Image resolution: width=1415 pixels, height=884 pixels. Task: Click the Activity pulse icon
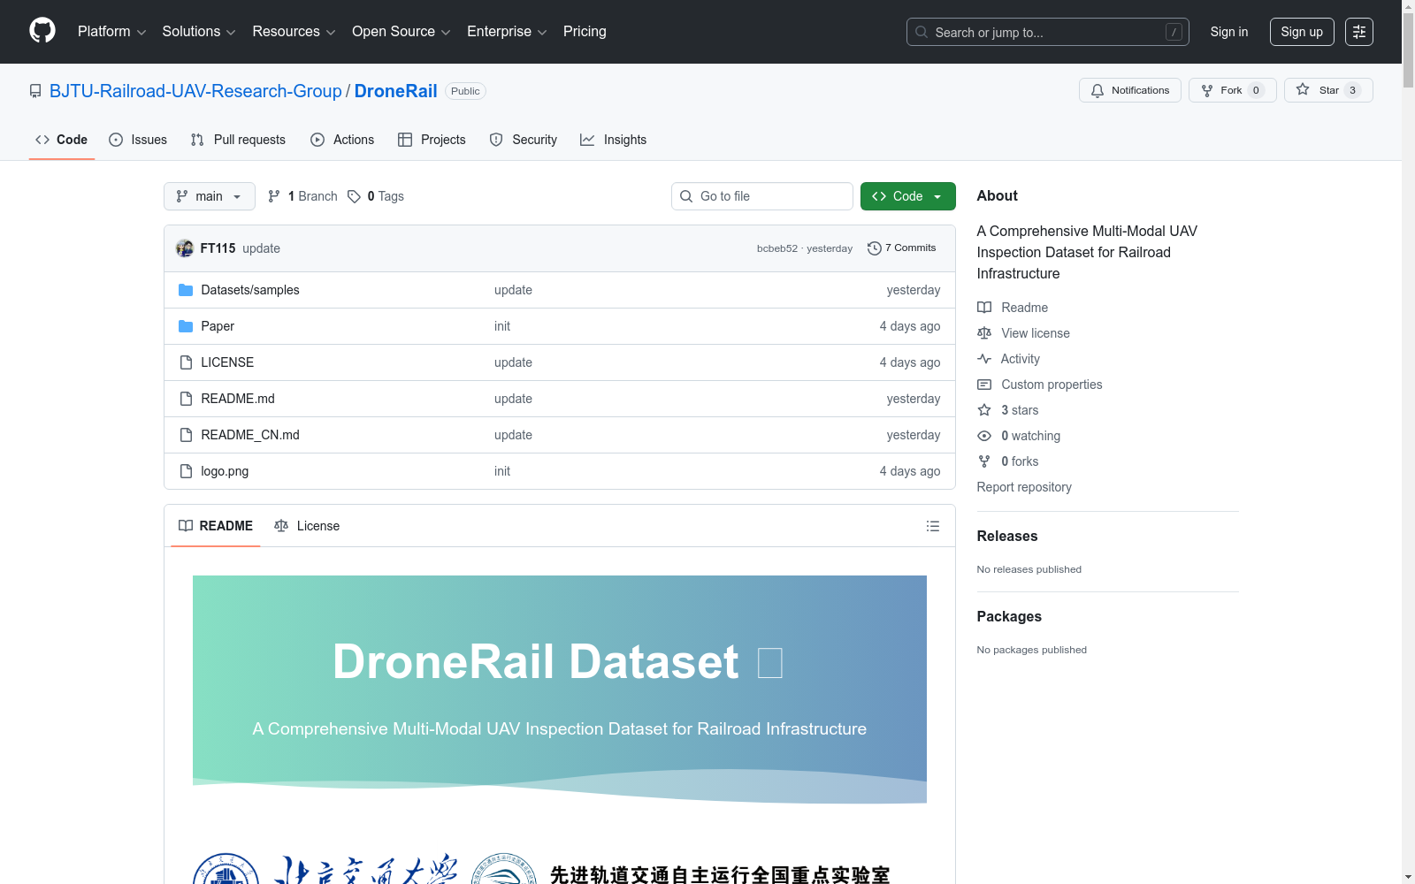(984, 359)
